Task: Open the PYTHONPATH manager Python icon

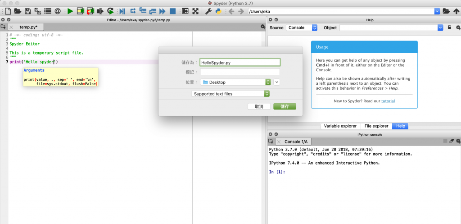Action: (x=218, y=11)
